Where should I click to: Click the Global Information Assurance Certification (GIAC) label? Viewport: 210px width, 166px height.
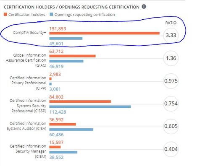pyautogui.click(x=26, y=60)
